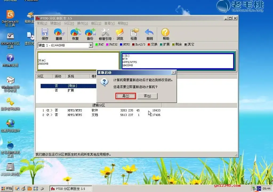Click the gray drive quick launch icon

click(x=42, y=189)
